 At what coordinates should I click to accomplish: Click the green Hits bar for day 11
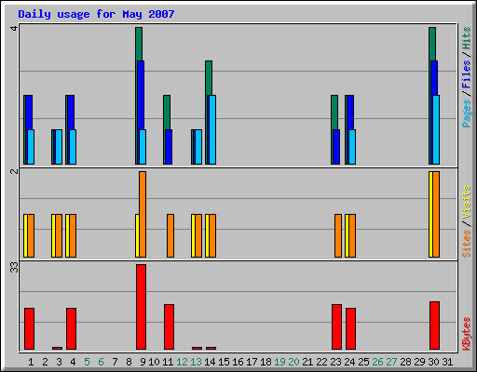pyautogui.click(x=167, y=113)
